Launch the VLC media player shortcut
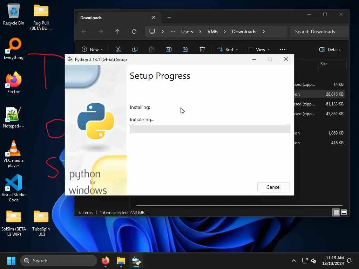 tap(14, 154)
